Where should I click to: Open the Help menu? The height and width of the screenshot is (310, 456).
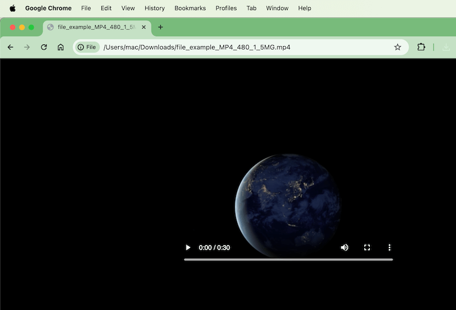(304, 8)
